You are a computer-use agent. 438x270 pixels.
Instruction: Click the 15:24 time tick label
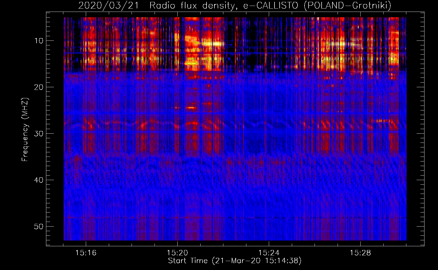click(x=269, y=253)
